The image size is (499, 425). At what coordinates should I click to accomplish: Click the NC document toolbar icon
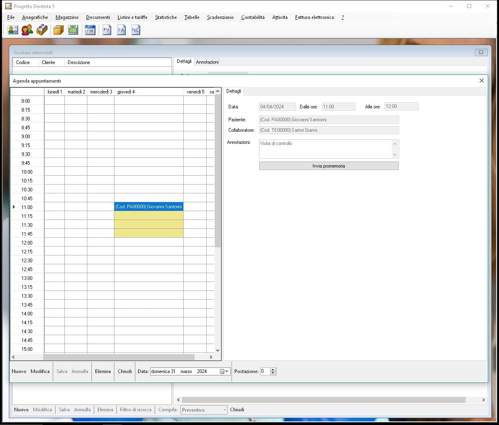coord(136,30)
